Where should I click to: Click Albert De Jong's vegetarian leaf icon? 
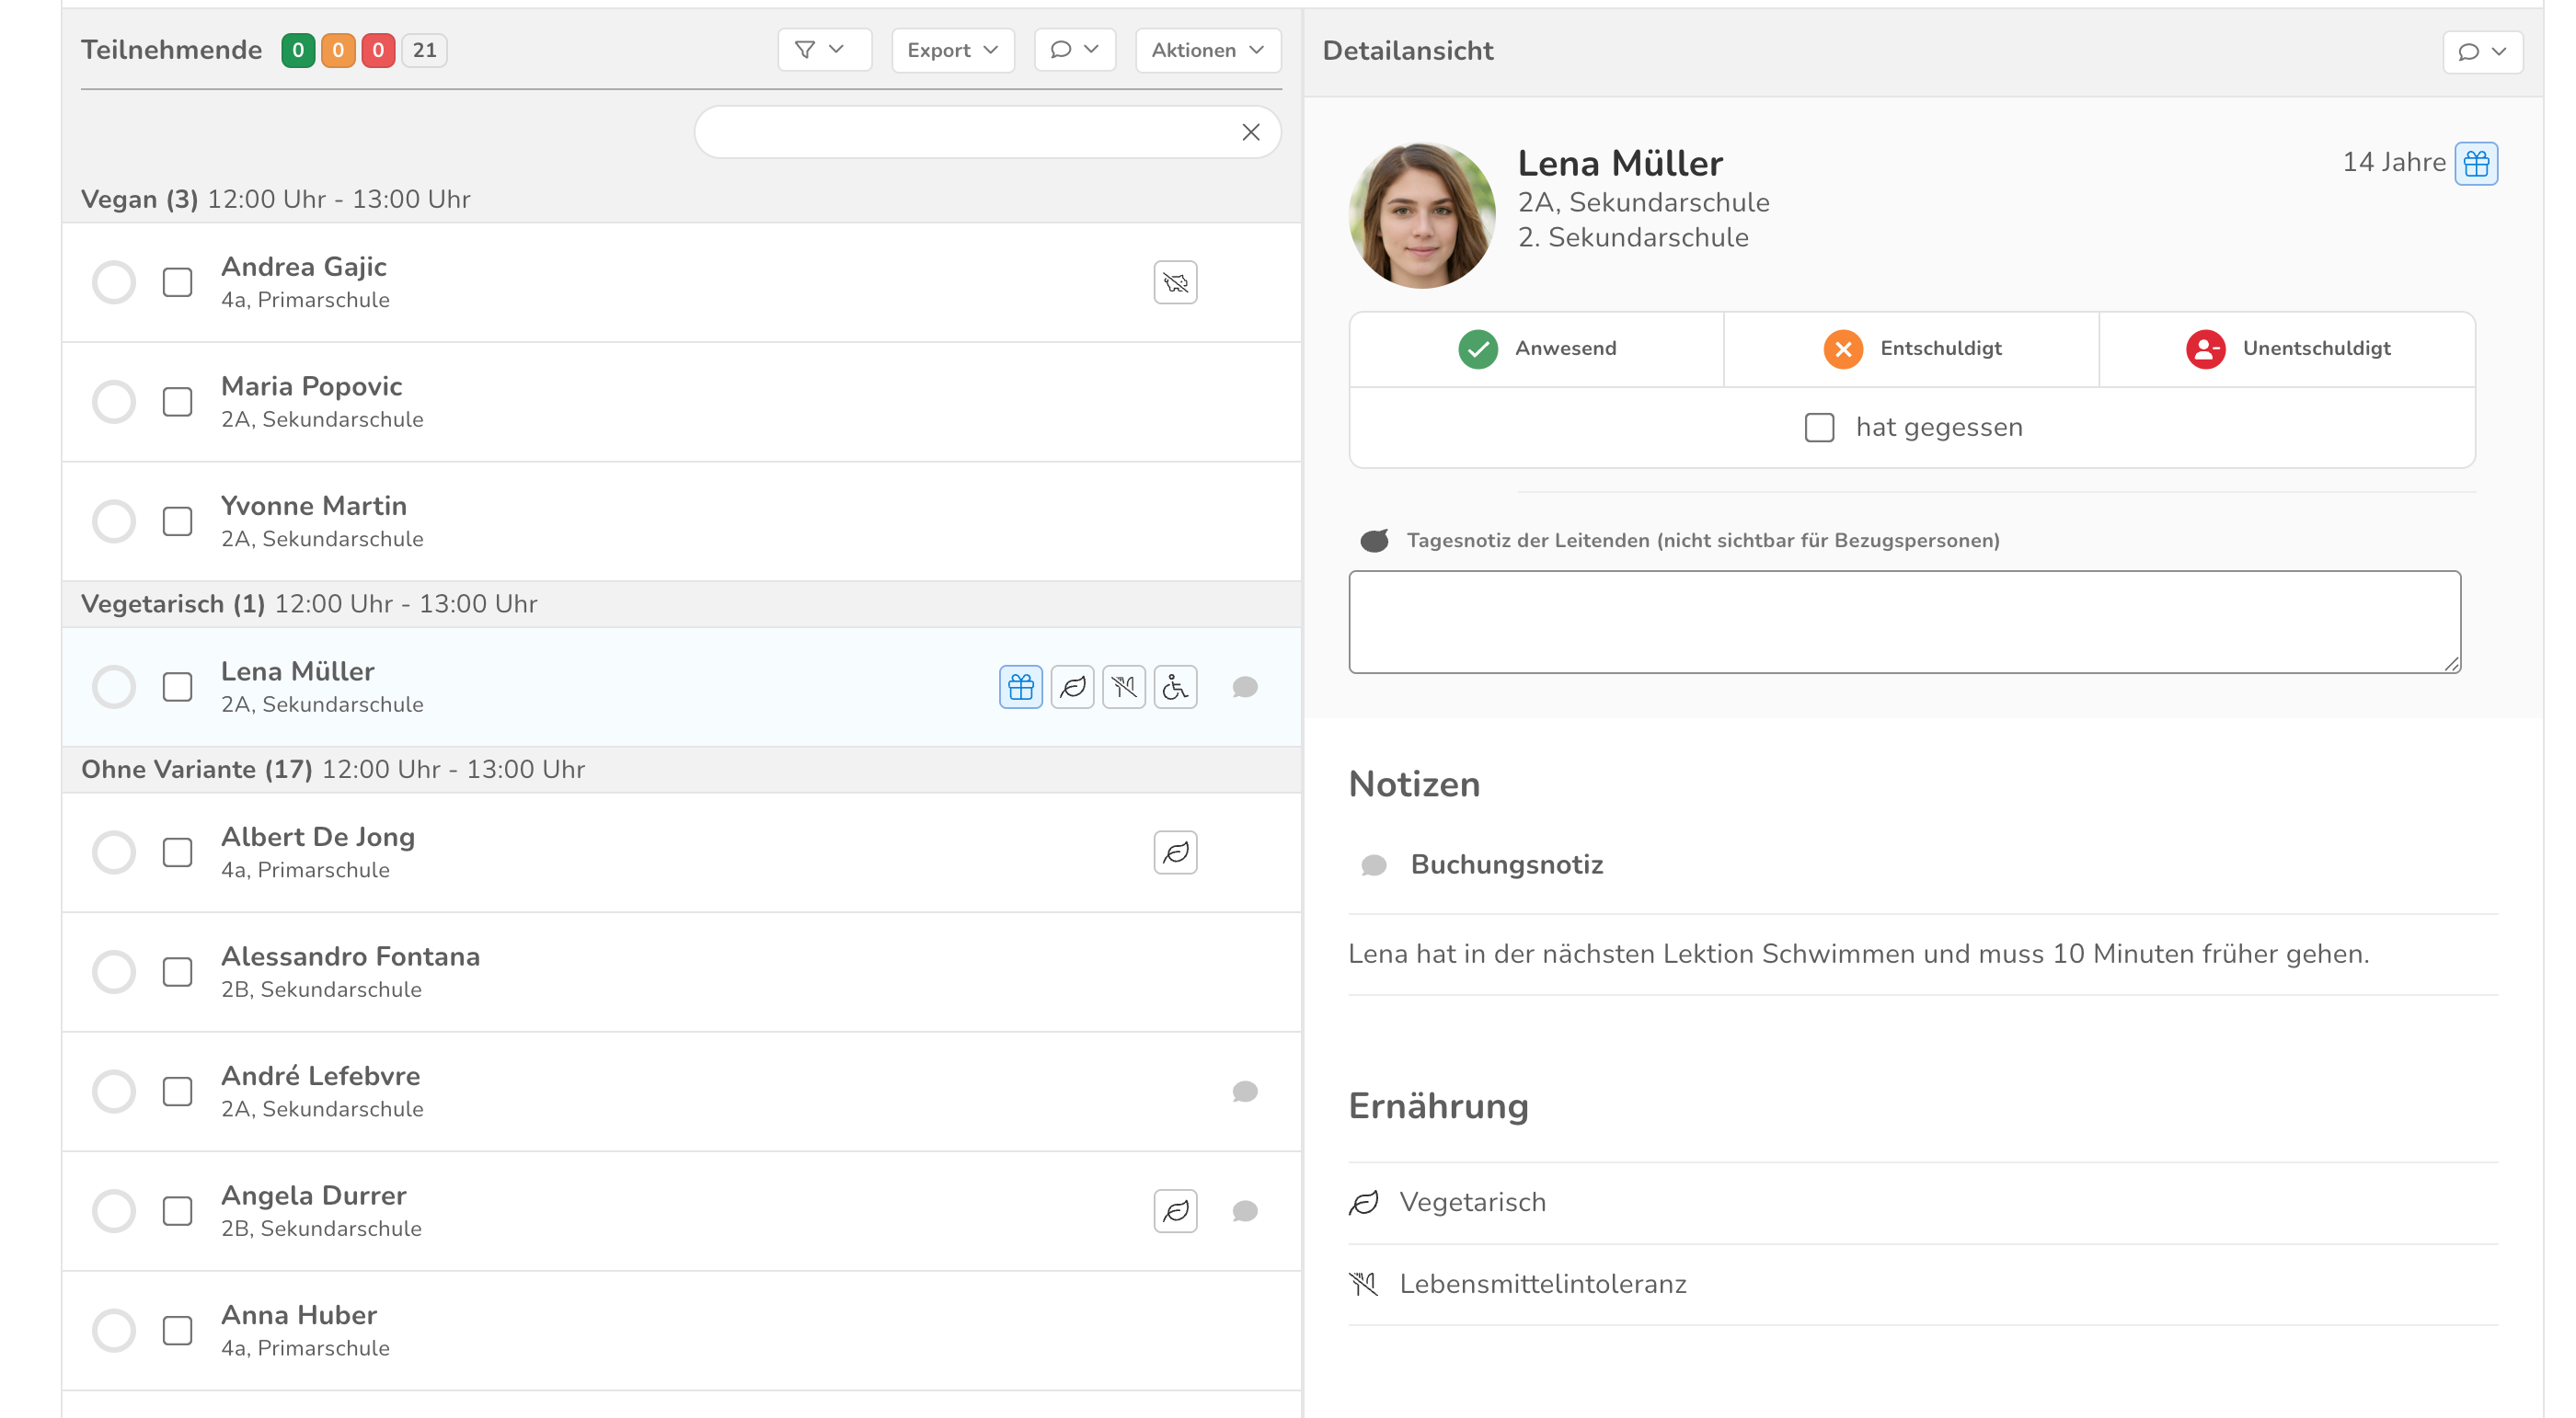click(x=1175, y=852)
